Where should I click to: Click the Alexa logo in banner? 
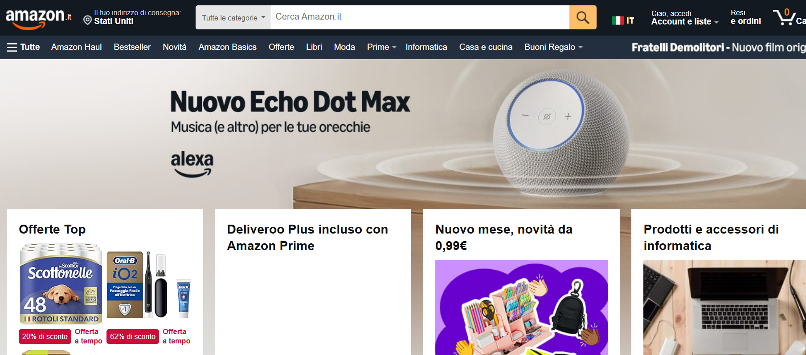[192, 164]
